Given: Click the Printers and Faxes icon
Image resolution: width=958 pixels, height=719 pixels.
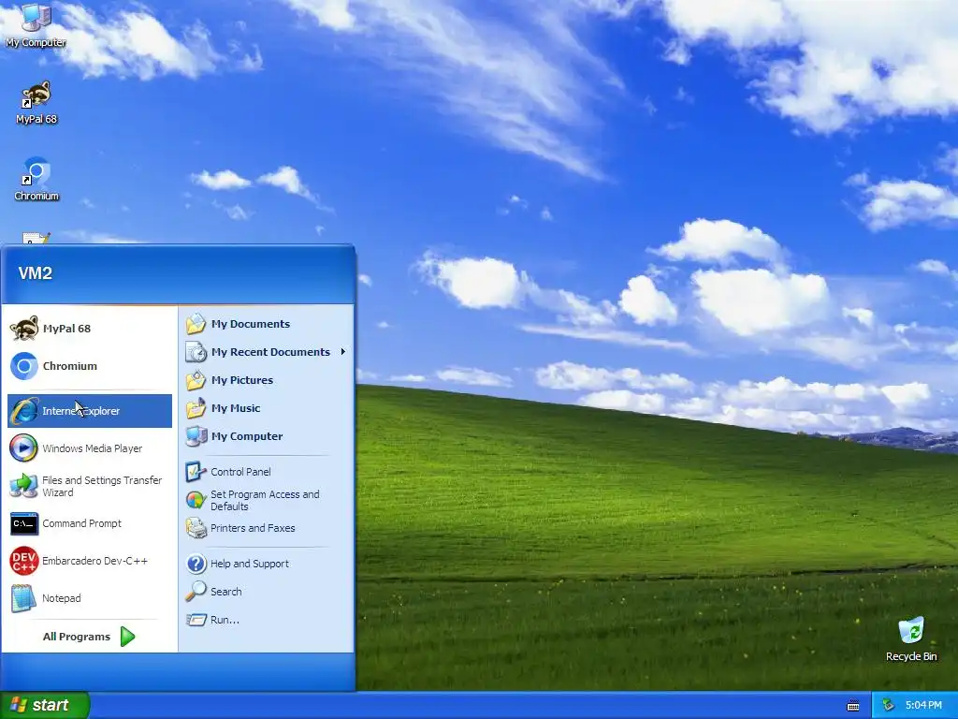Looking at the screenshot, I should (196, 528).
